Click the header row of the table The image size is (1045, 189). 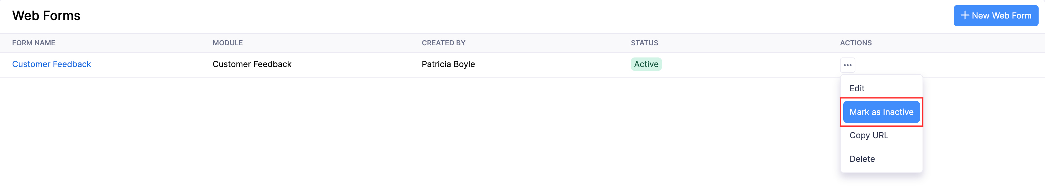325,42
